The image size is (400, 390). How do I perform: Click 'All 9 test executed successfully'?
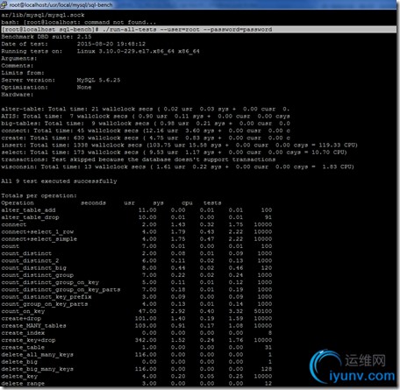(x=59, y=181)
